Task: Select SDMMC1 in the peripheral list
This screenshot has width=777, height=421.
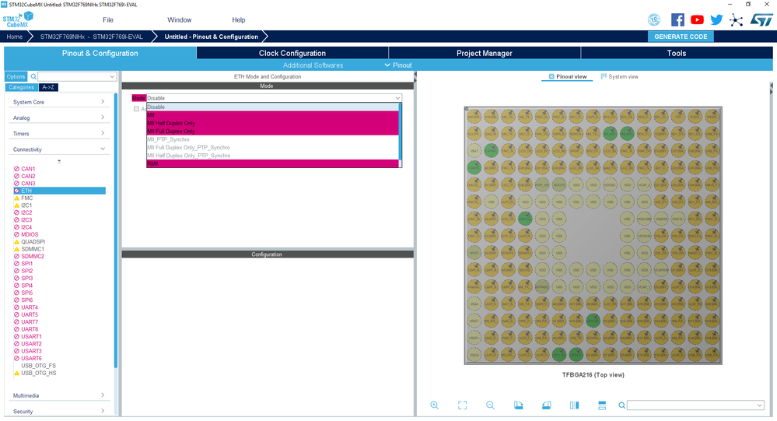Action: (32, 249)
